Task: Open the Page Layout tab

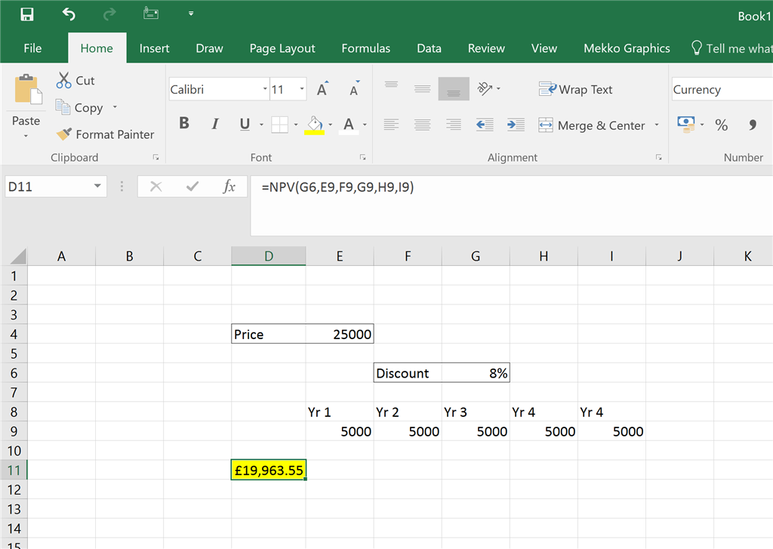Action: [x=282, y=48]
